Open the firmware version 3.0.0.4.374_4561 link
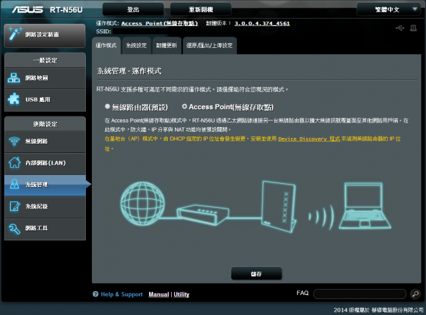 pos(262,23)
